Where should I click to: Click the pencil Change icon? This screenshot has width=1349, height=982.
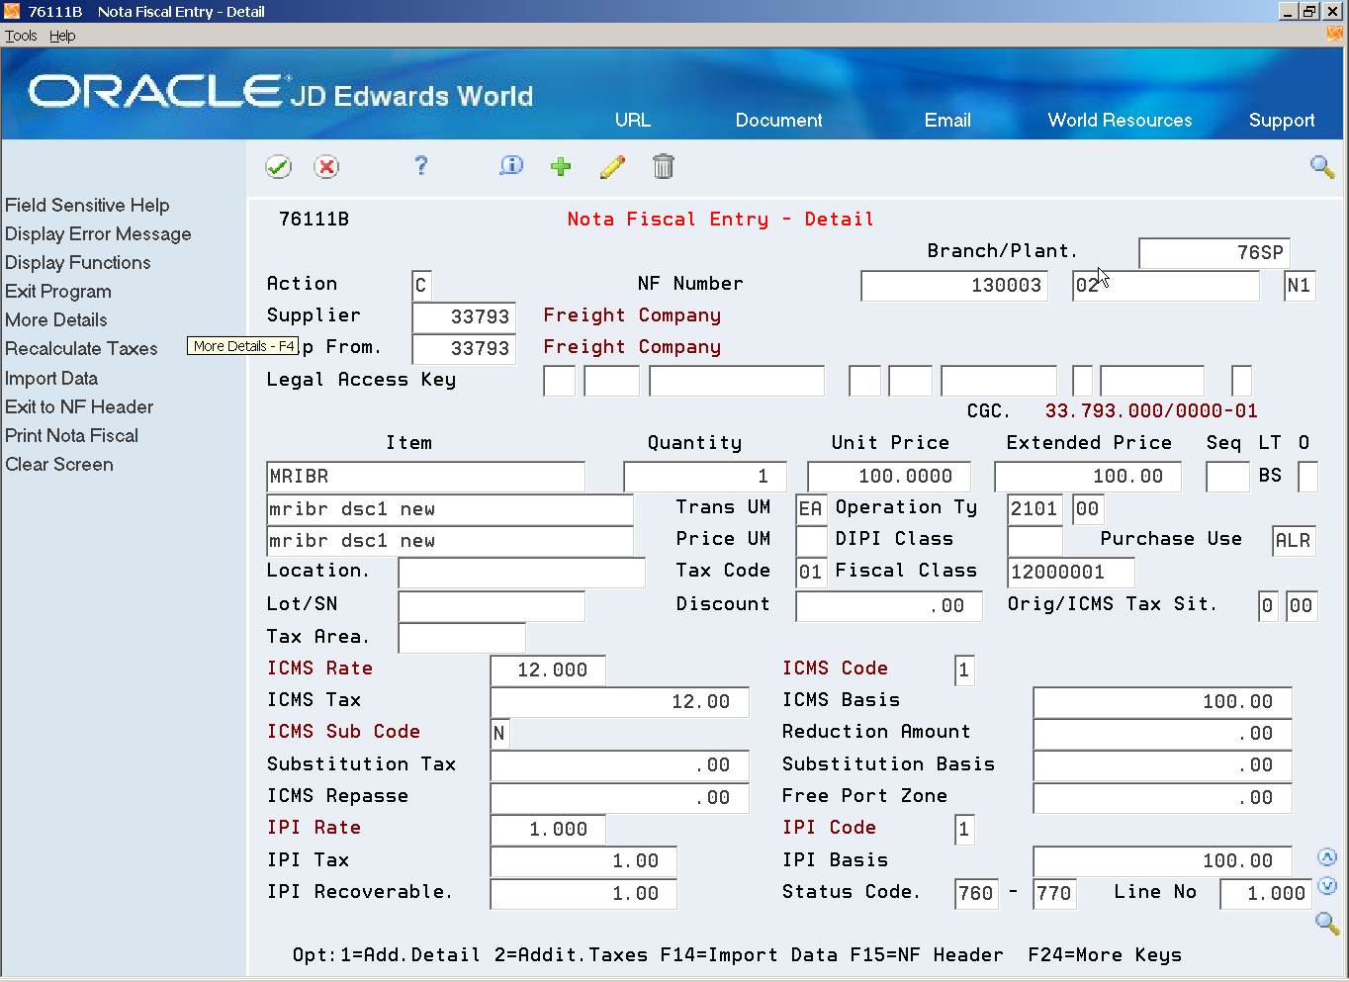point(612,167)
